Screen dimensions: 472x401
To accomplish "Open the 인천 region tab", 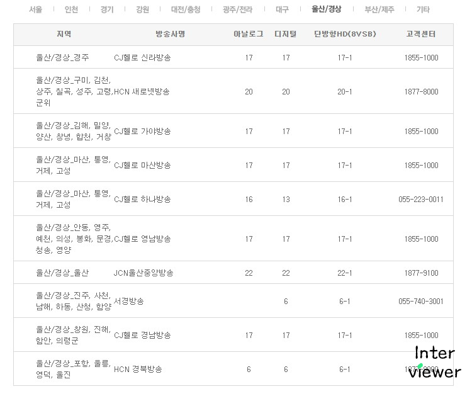I will 71,9.
